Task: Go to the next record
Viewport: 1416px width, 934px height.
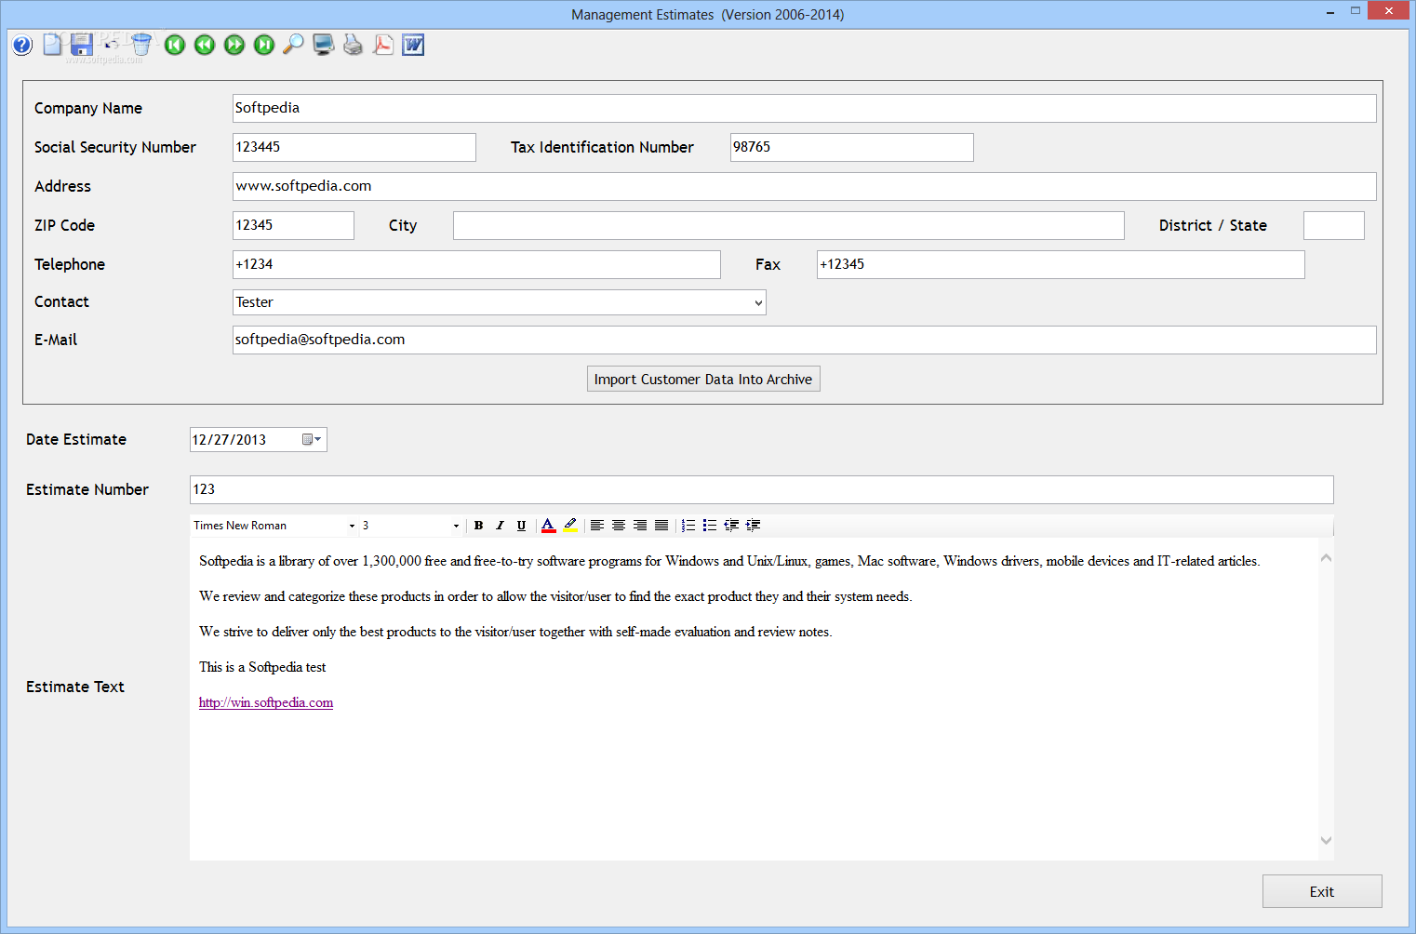Action: click(x=234, y=45)
